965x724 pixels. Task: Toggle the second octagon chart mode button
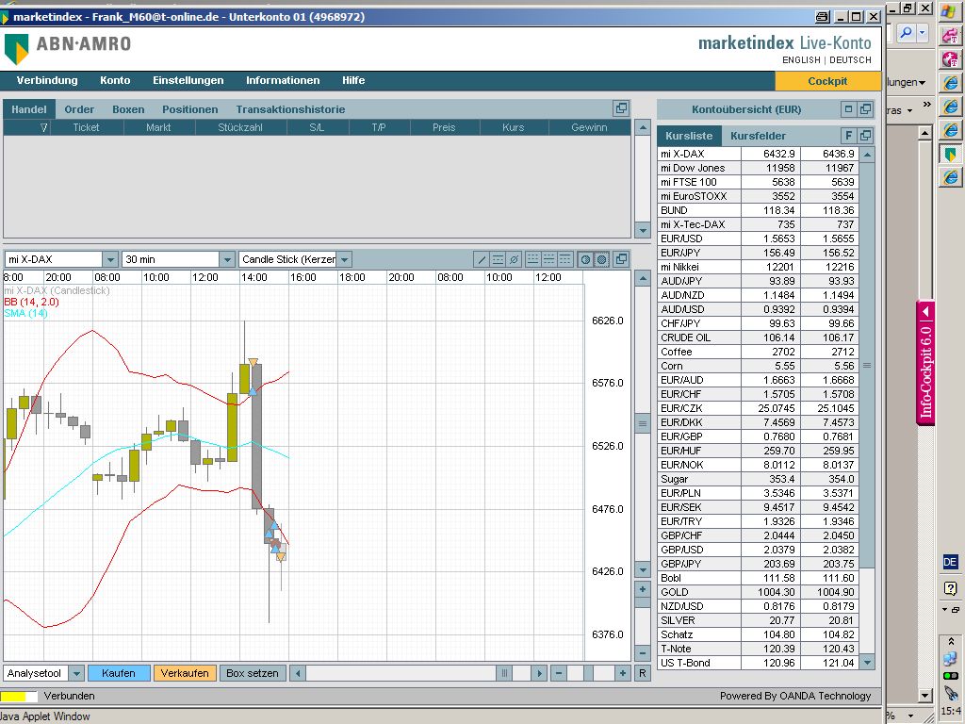coord(601,259)
